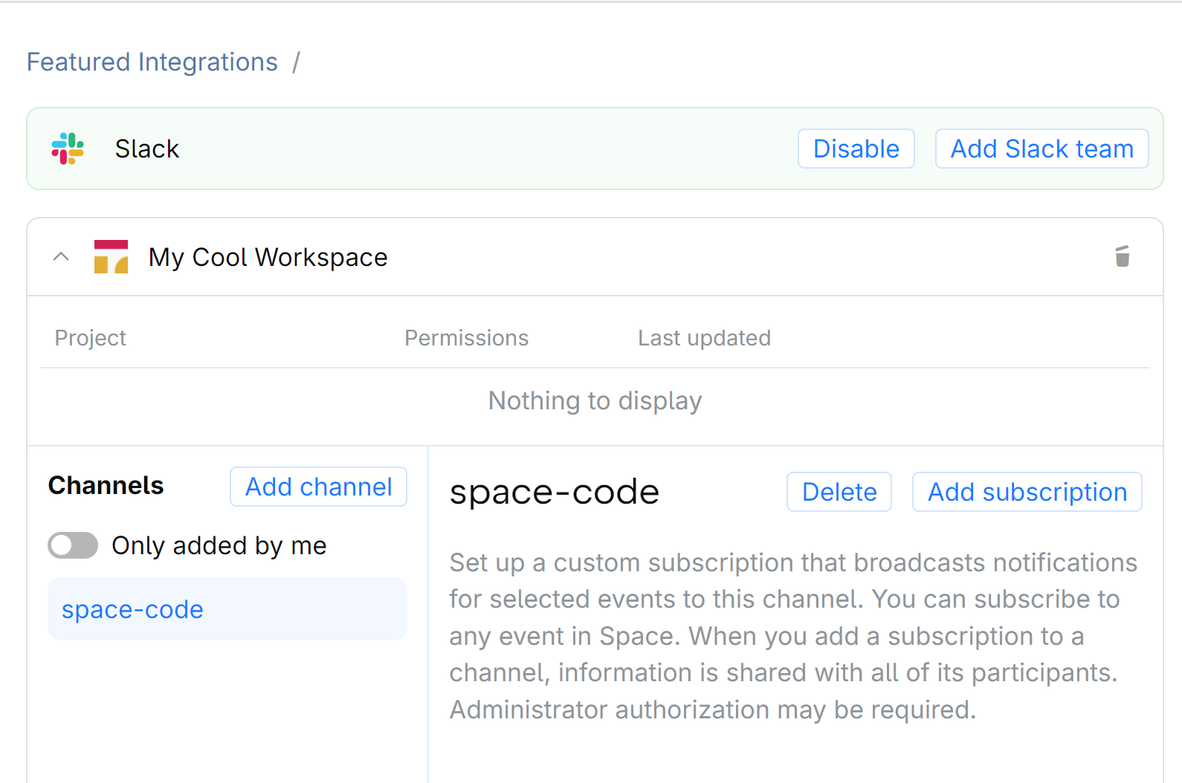Click the My Cool Workspace title
The width and height of the screenshot is (1182, 783).
(x=268, y=257)
